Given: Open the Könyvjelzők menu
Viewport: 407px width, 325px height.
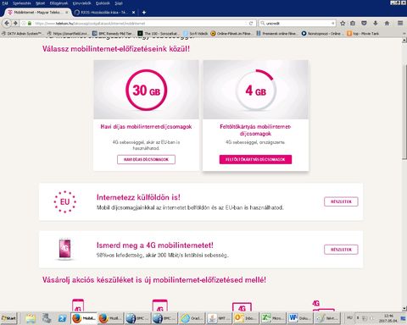Looking at the screenshot, I should pos(81,3).
